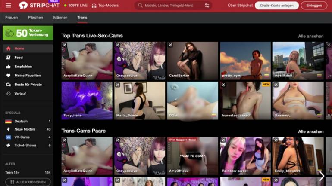
Task: Select the VR-Cams special
Action: [x=22, y=137]
